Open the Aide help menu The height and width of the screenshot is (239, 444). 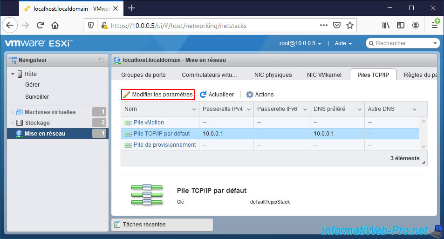pos(343,43)
